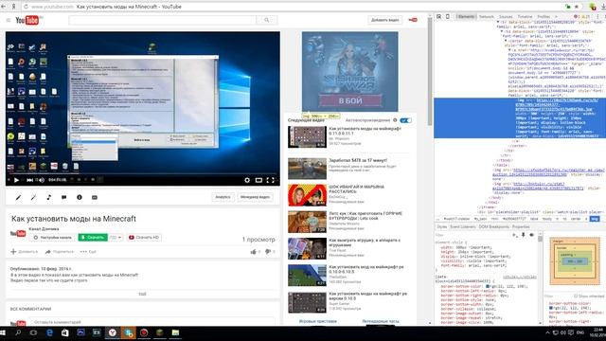Open audio track music note icon

pos(48,197)
